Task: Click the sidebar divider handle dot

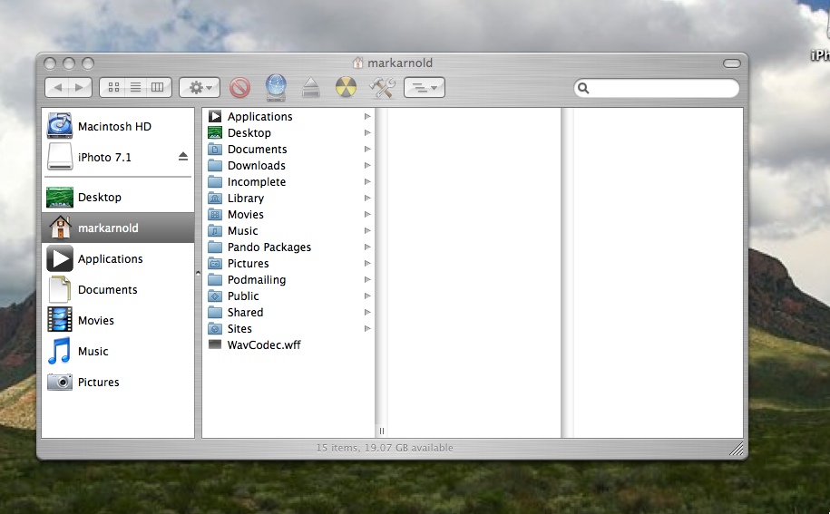Action: point(198,274)
